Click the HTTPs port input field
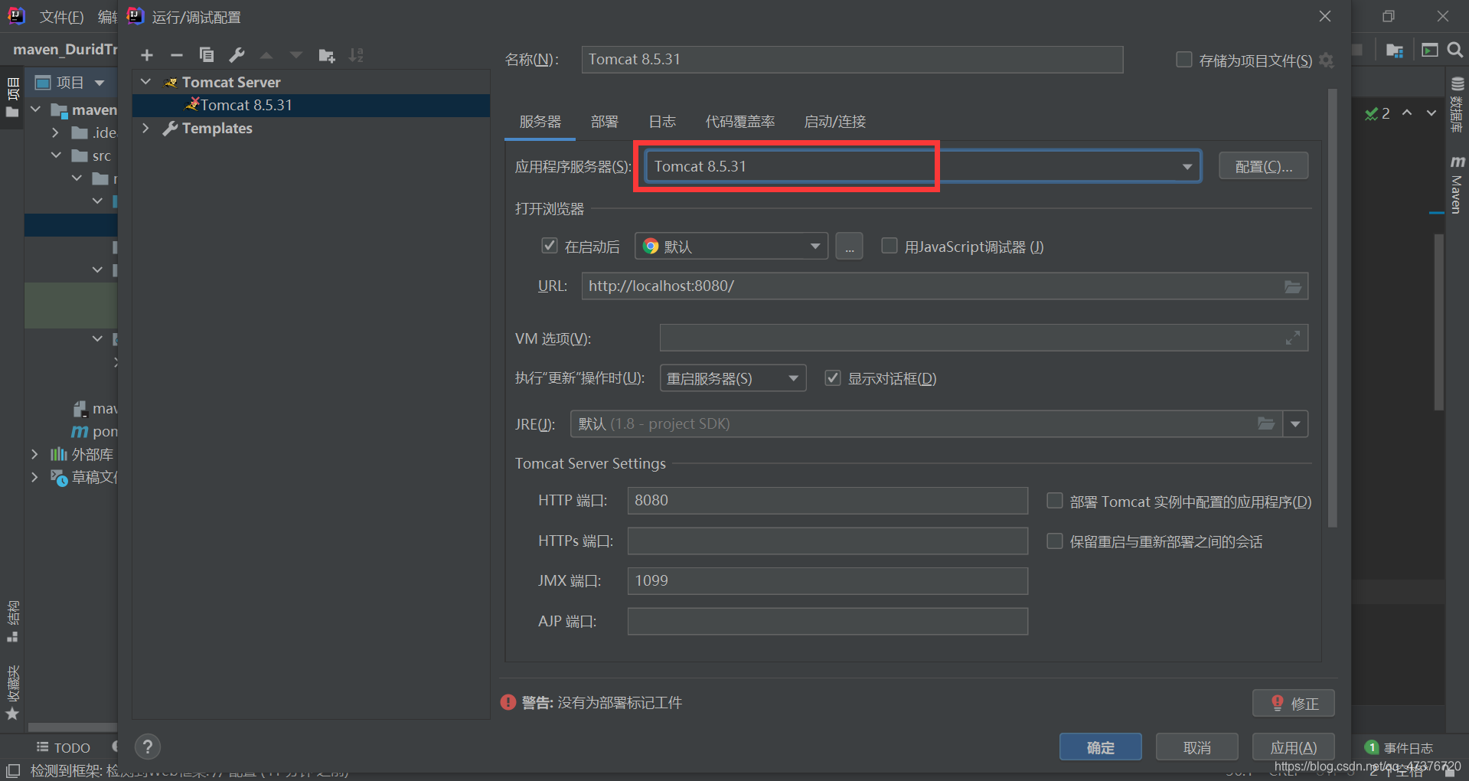The height and width of the screenshot is (781, 1469). 828,541
